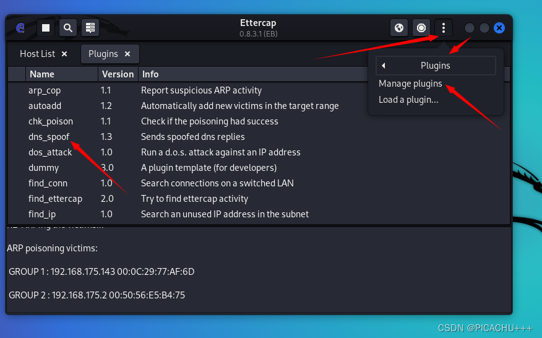542x338 pixels.
Task: Click the magnifier scan-for-hosts icon
Action: click(68, 28)
